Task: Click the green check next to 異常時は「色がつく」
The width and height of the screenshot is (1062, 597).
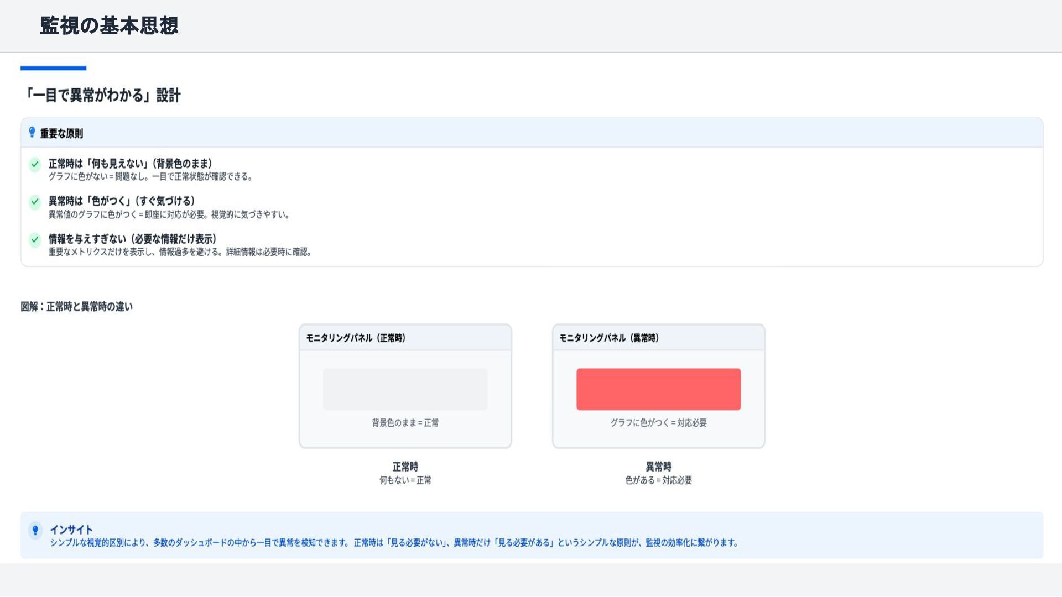Action: [x=35, y=202]
